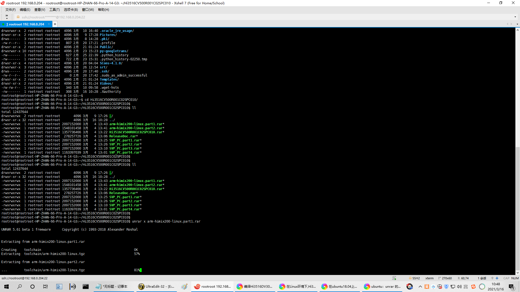The image size is (520, 292).
Task: Open the 编辑(E) menu
Action: tap(25, 10)
